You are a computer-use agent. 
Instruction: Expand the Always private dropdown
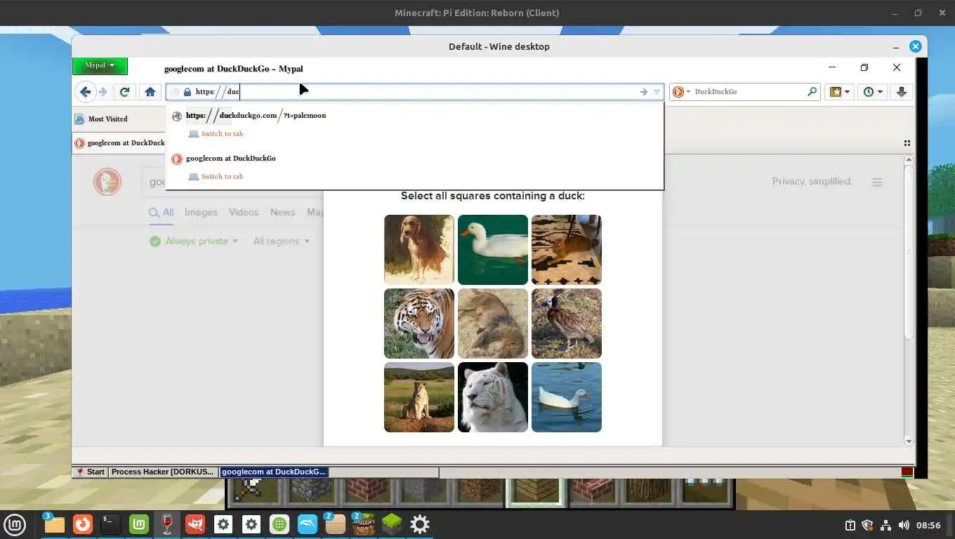click(194, 241)
